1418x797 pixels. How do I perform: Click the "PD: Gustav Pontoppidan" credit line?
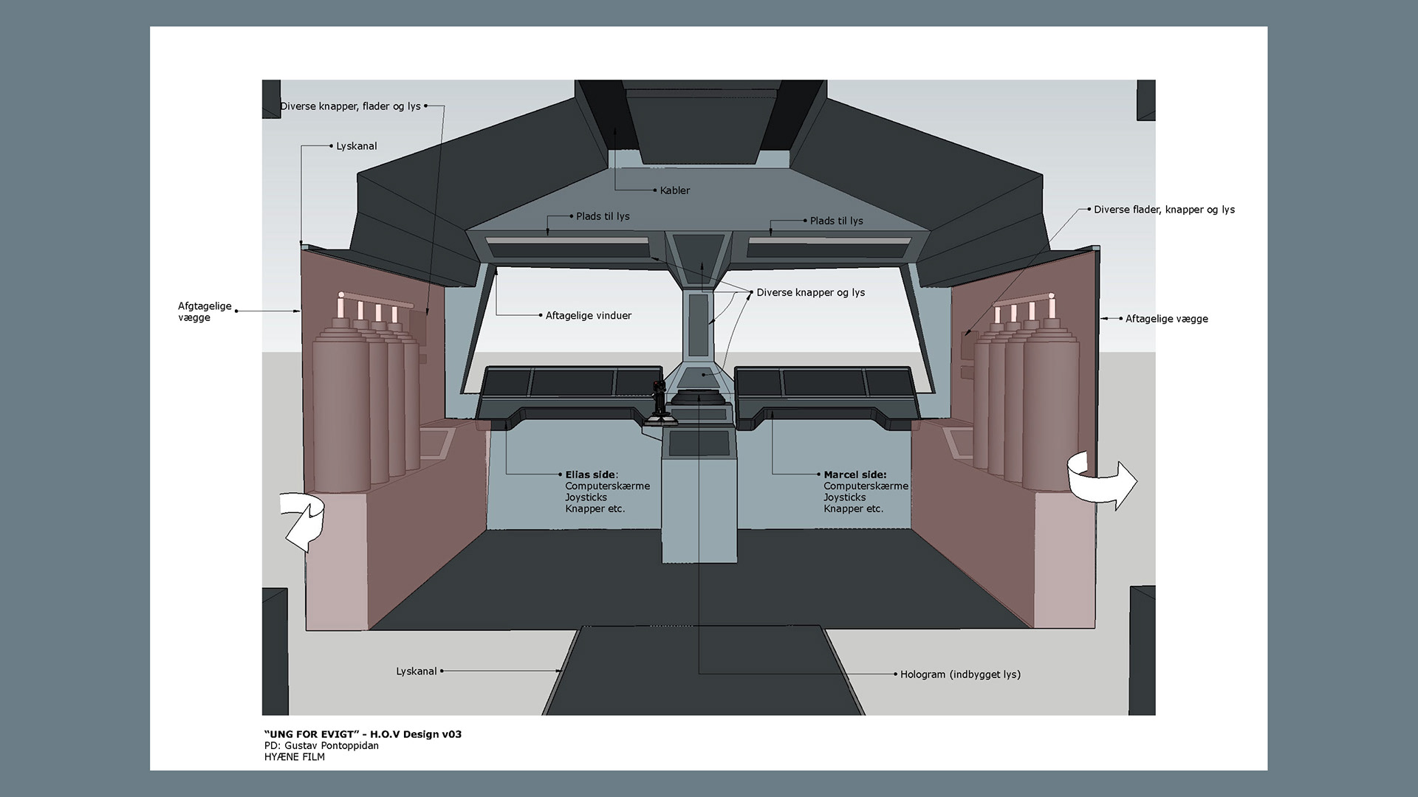(321, 745)
